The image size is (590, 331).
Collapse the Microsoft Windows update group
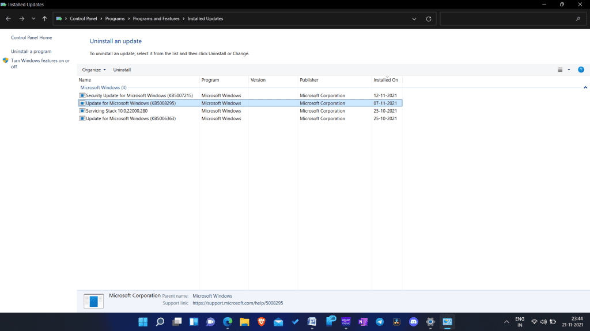point(585,87)
